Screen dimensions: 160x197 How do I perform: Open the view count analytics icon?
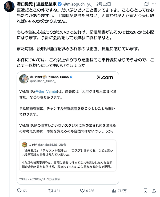pyautogui.click(x=114, y=191)
